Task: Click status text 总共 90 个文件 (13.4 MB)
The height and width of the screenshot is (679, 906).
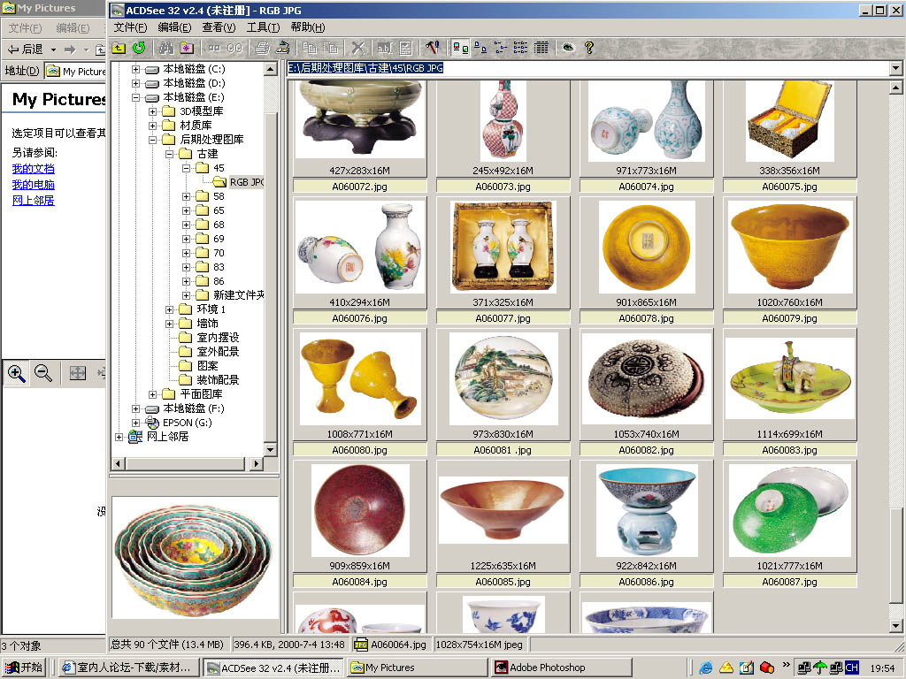Action: [x=167, y=645]
